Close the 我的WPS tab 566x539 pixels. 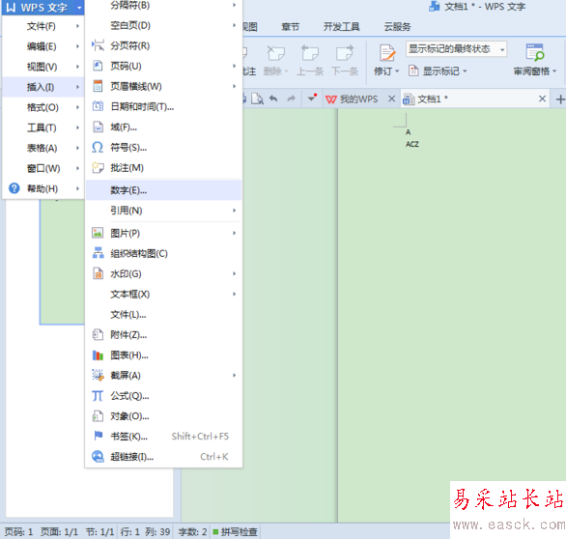pyautogui.click(x=391, y=99)
